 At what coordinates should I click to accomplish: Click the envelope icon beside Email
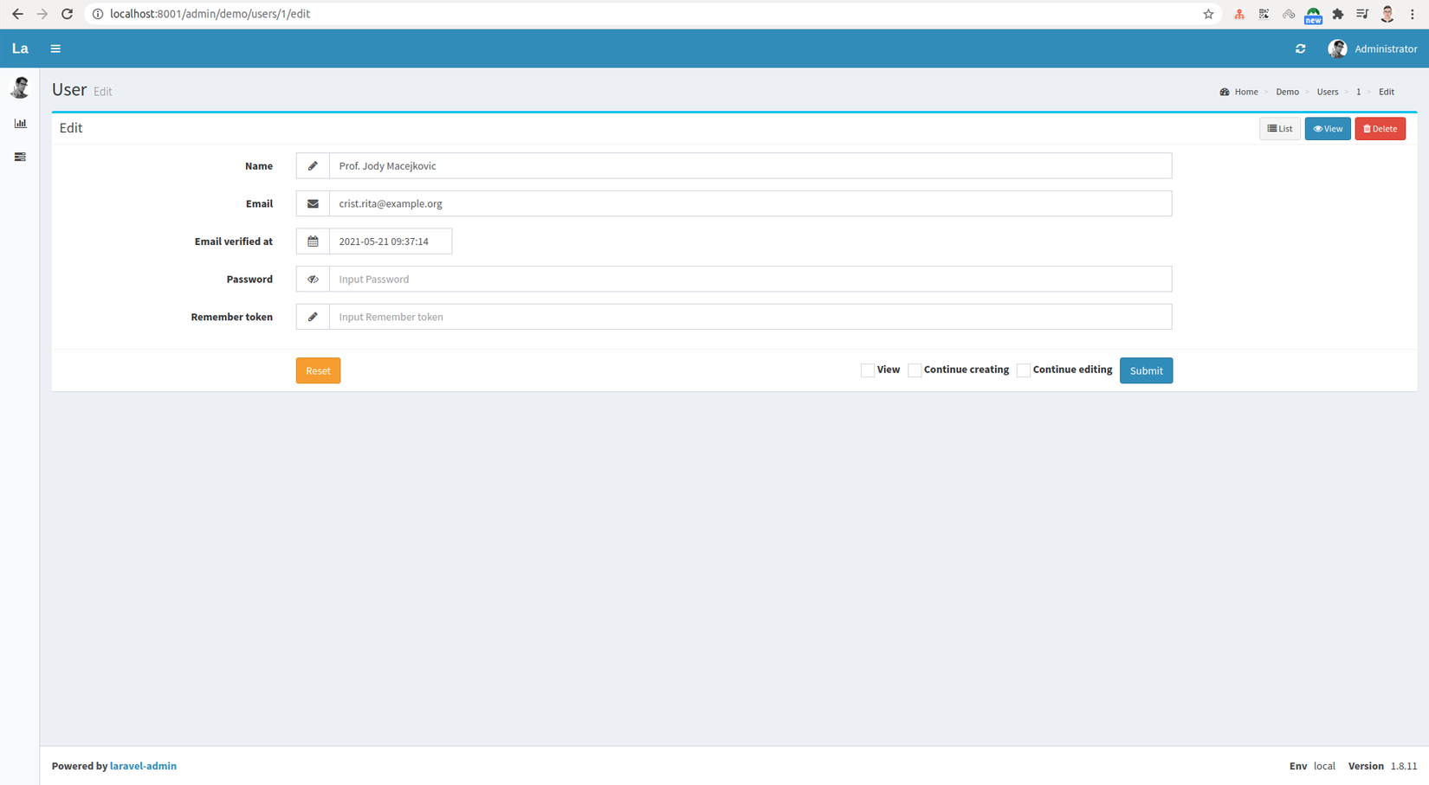click(313, 203)
